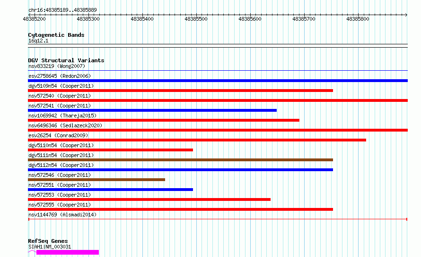Viewport: 421px width, 257px height.
Task: Select nsv572546 (Cooper2011) variant label
Action: coord(60,175)
